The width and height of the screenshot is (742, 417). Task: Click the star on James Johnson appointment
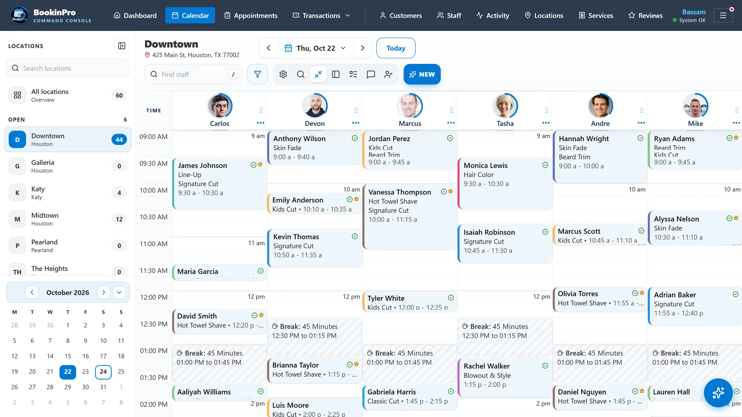point(260,164)
